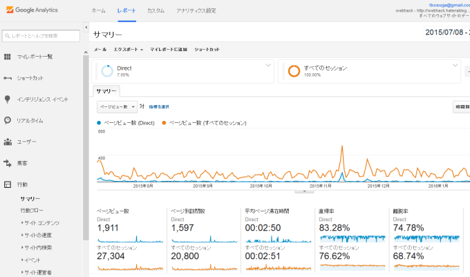Viewport: 470px width, 277px height.
Task: Click the マイレポートに追加 button
Action: click(169, 50)
